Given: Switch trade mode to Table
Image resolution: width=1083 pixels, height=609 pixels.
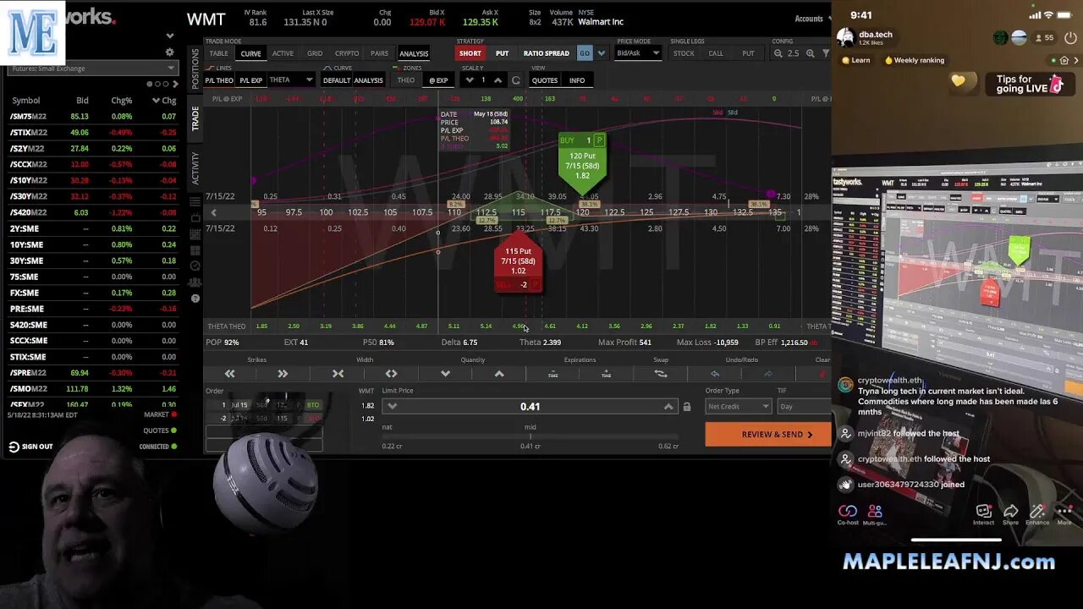Looking at the screenshot, I should [x=219, y=53].
